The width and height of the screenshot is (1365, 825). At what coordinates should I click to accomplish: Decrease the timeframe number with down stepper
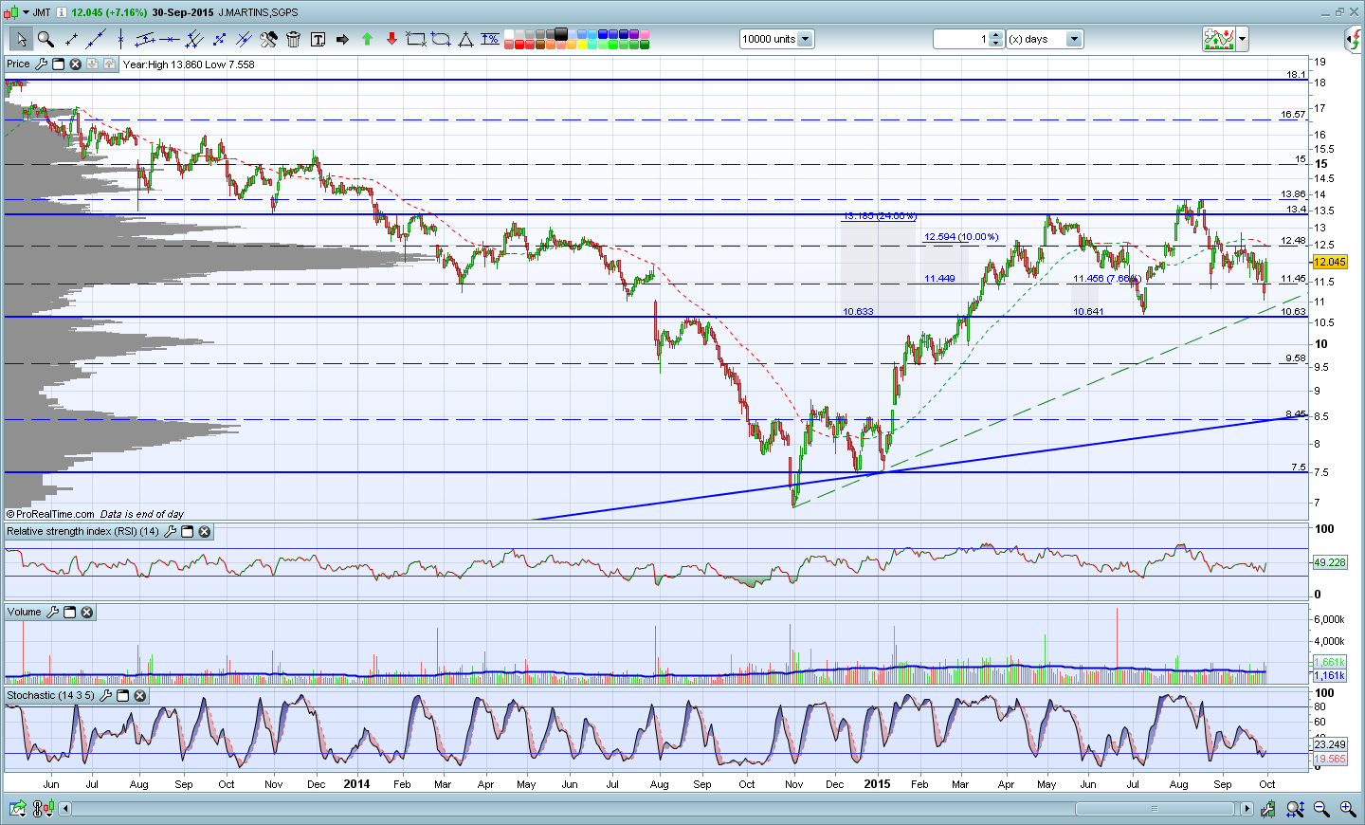(995, 43)
